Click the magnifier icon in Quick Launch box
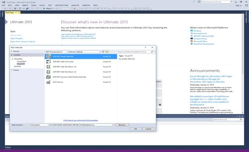The width and height of the screenshot is (249, 152). (231, 2)
